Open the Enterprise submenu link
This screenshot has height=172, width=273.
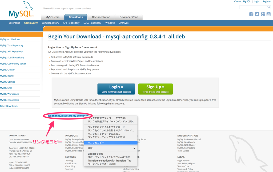pos(14,23)
